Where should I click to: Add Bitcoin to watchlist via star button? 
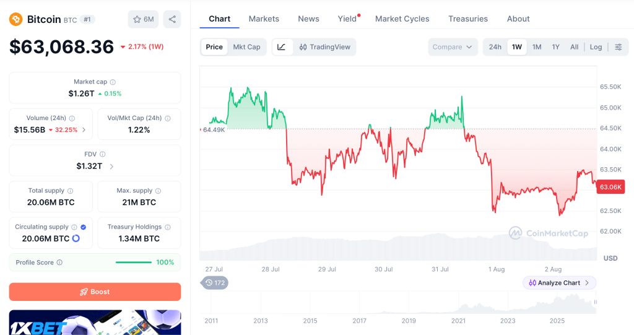tap(143, 19)
